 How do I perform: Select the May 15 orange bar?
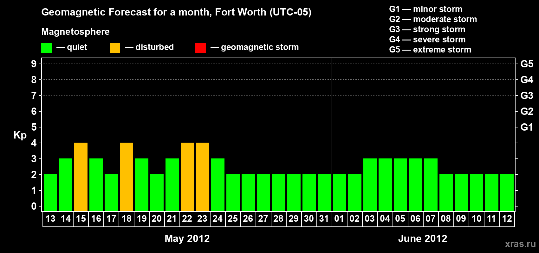81,177
